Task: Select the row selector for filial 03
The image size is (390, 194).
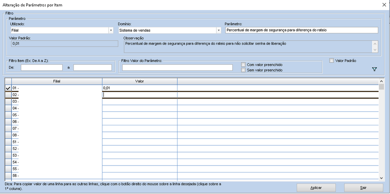Action: pyautogui.click(x=8, y=102)
